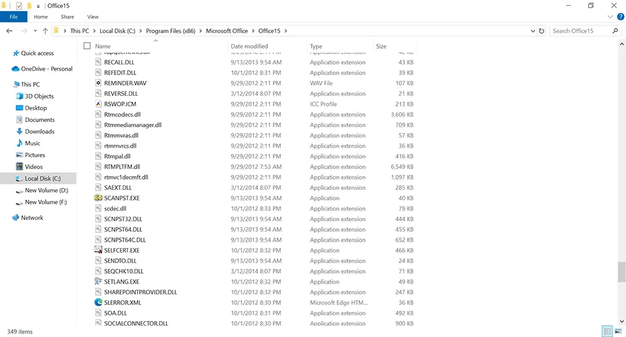626x337 pixels.
Task: Select This PC in navigation pane
Action: pyautogui.click(x=30, y=84)
